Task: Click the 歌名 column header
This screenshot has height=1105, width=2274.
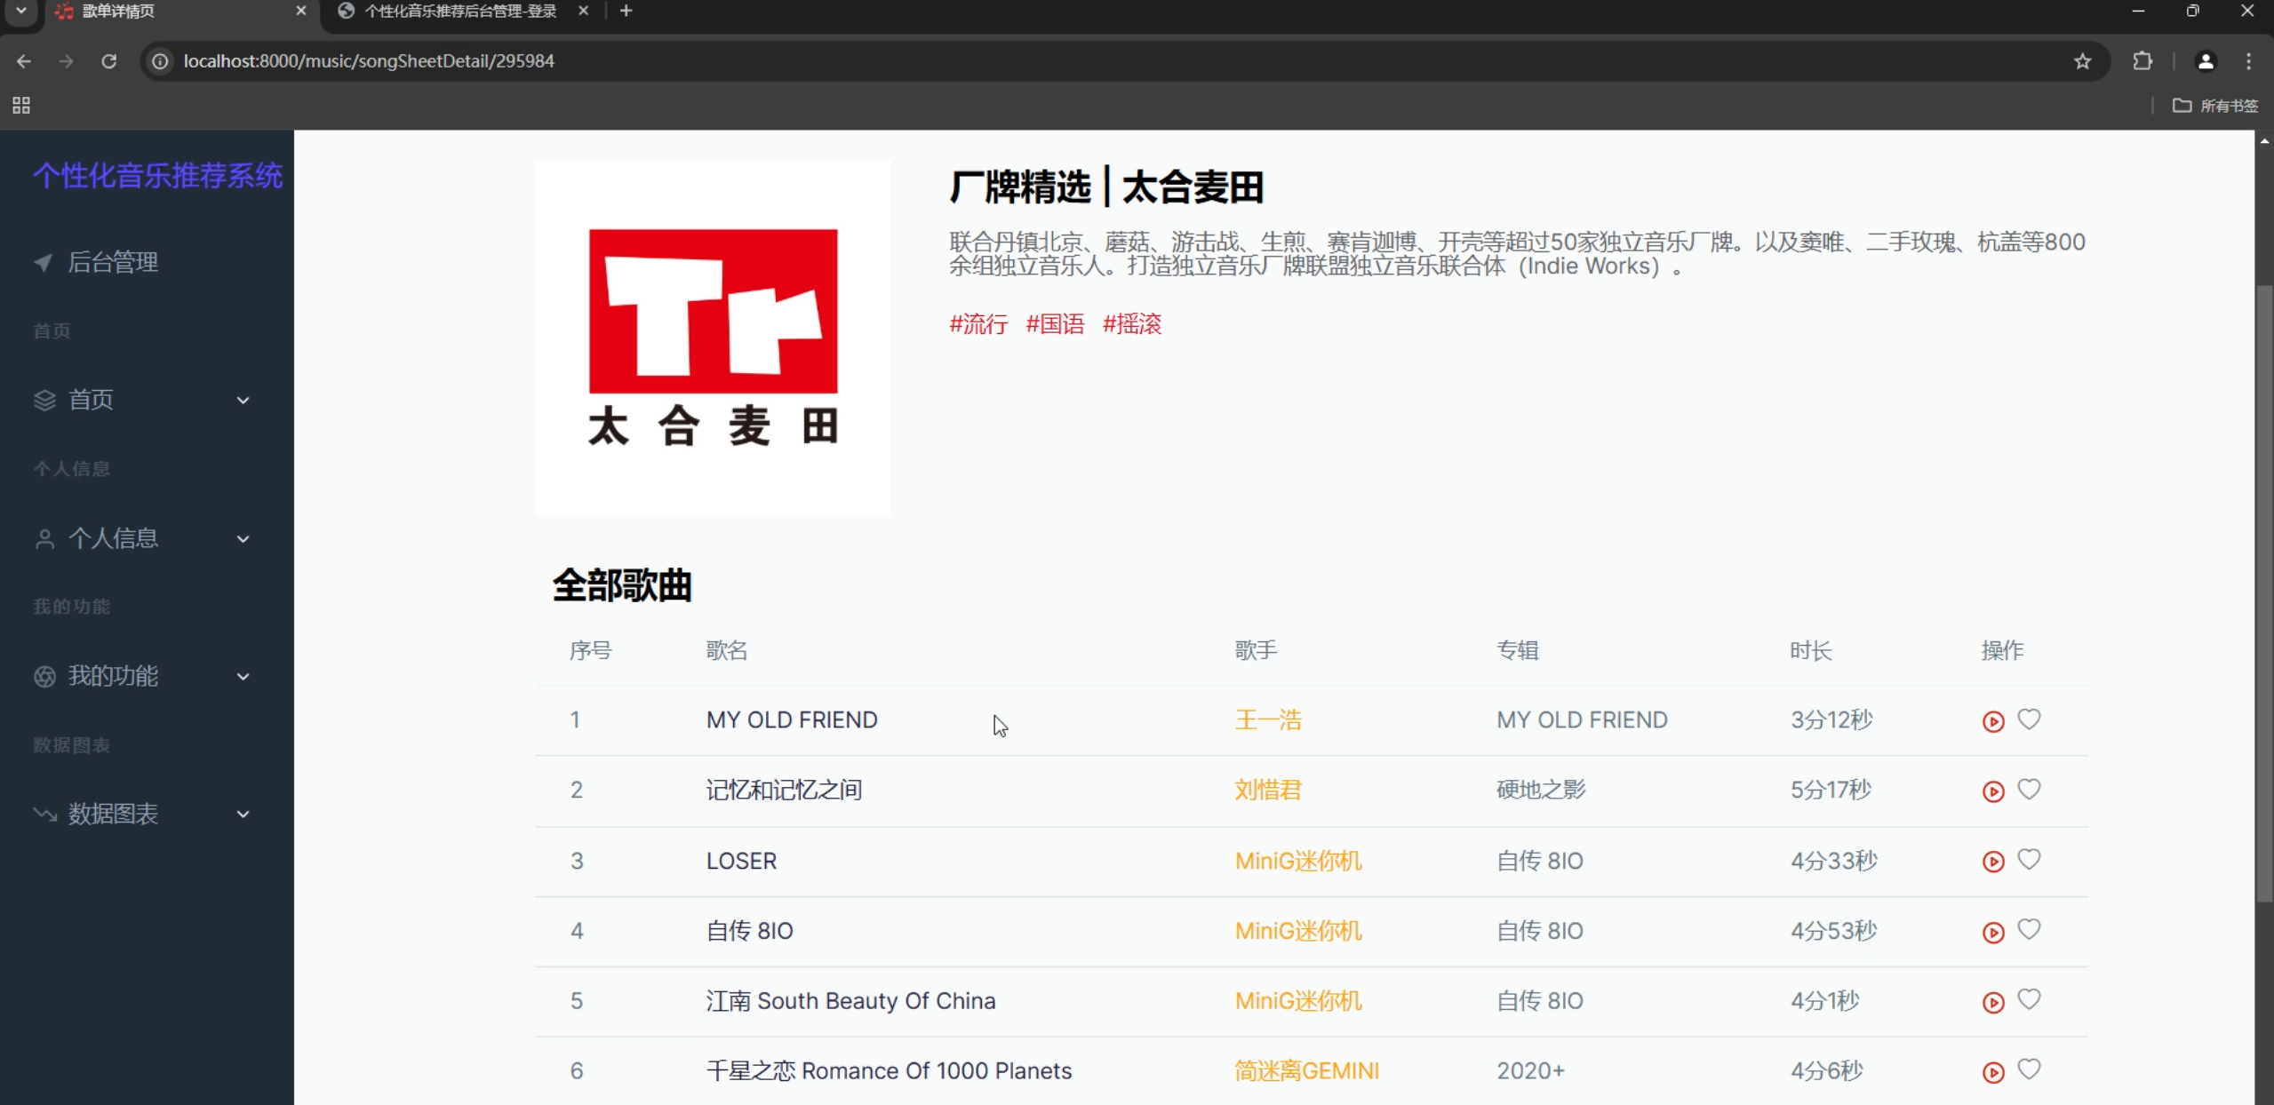Action: [726, 650]
